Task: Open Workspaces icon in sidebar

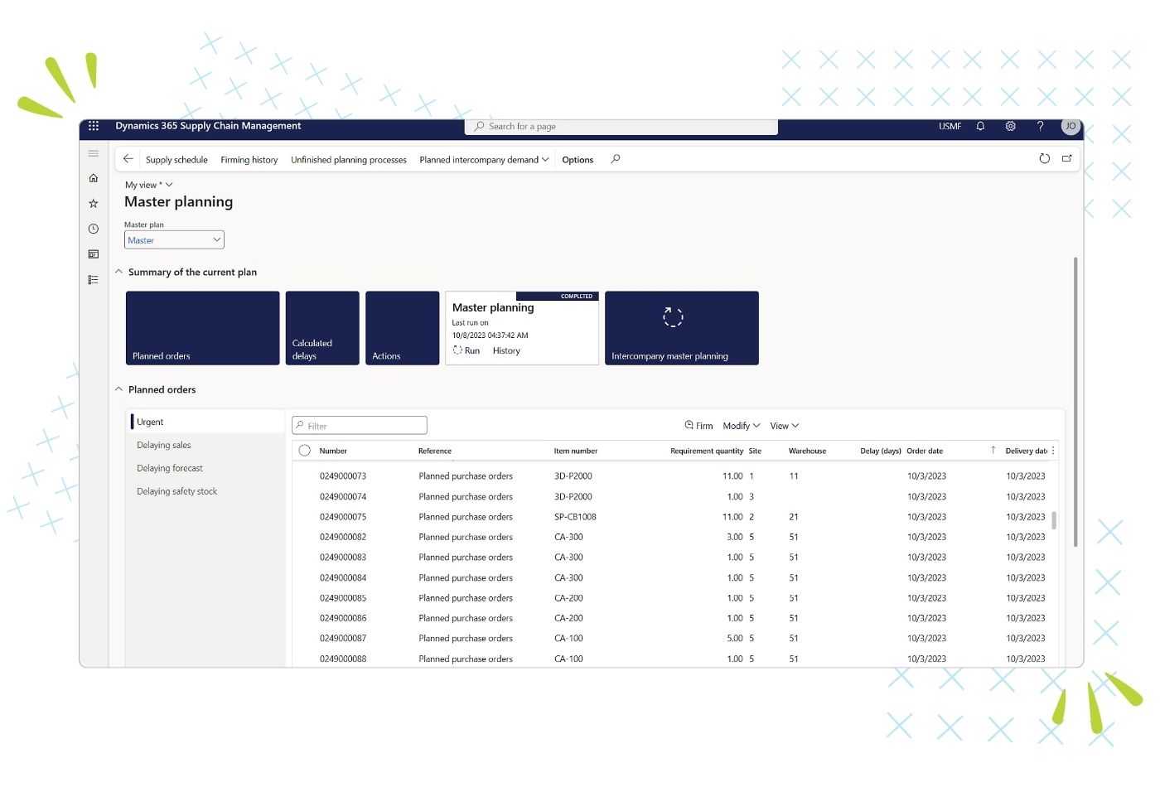Action: coord(94,254)
